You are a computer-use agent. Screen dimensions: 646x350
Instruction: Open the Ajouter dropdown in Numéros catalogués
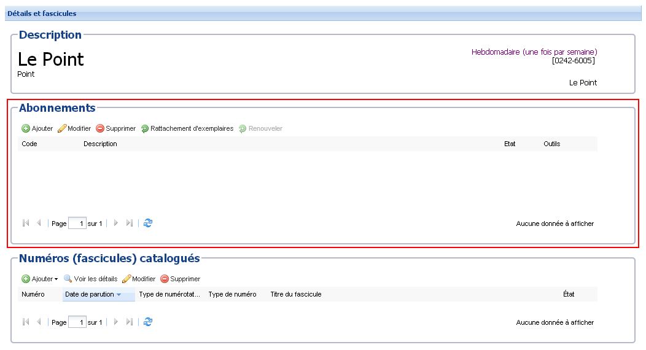click(x=39, y=279)
